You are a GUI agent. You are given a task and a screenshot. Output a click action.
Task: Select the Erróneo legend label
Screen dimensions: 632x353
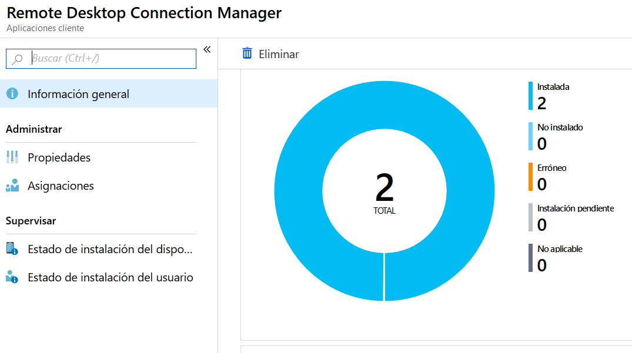[x=552, y=168]
